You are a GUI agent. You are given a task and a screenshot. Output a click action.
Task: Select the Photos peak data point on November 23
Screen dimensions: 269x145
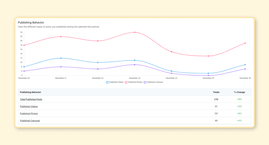coord(134,32)
